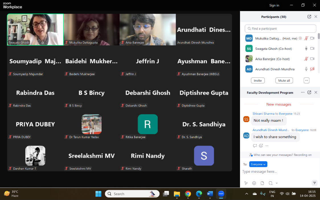Pop out the Participants panel
Image resolution: width=320 pixels, height=200 pixels.
pyautogui.click(x=309, y=17)
